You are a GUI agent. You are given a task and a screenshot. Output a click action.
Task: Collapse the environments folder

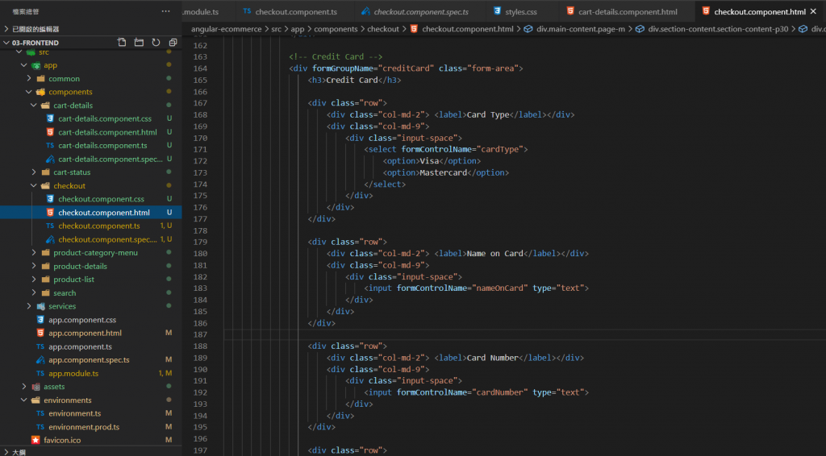pyautogui.click(x=23, y=400)
